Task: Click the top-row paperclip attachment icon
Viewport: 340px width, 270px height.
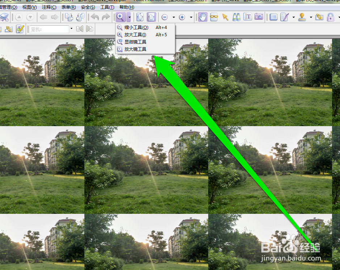Action: (319, 17)
